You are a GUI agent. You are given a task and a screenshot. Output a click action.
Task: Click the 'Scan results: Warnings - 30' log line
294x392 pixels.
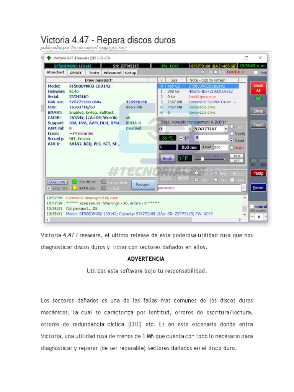pyautogui.click(x=113, y=203)
